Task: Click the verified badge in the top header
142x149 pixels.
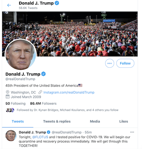Action: (x=57, y=3)
